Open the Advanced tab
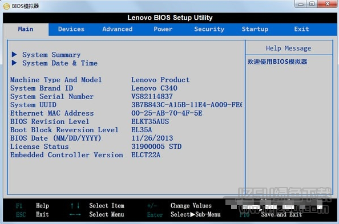 [x=118, y=29]
